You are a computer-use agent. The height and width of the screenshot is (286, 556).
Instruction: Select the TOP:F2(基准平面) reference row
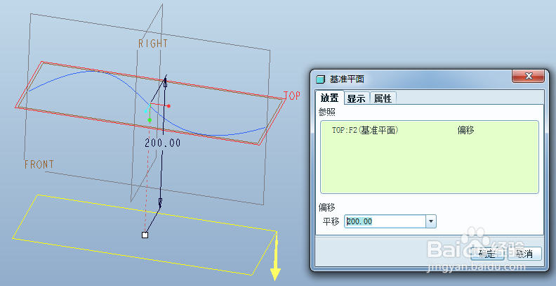[x=429, y=130]
